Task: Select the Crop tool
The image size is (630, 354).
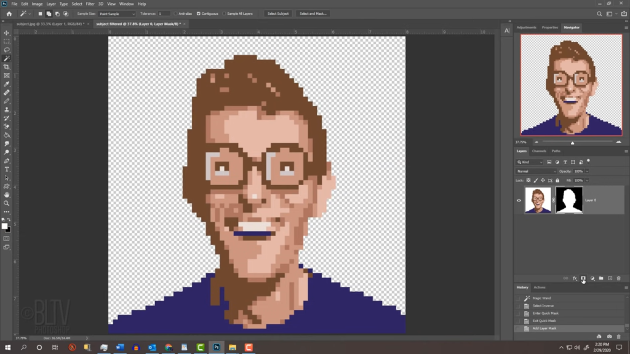Action: [7, 67]
